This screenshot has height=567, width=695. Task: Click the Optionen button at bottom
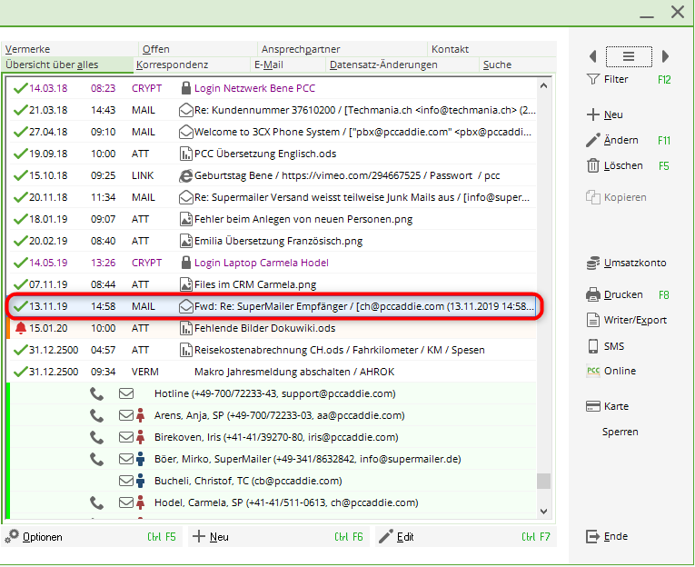[x=35, y=537]
